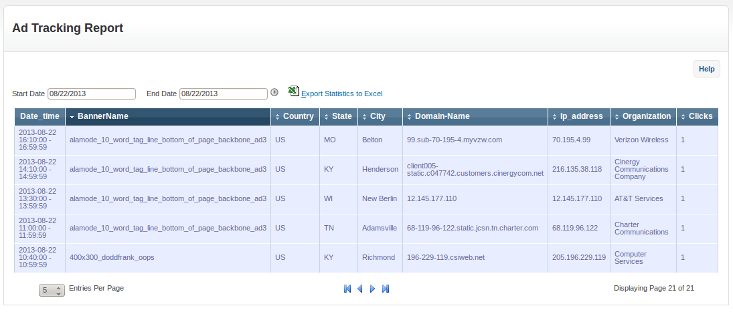Go to the first page of results
The image size is (733, 314).
point(347,289)
